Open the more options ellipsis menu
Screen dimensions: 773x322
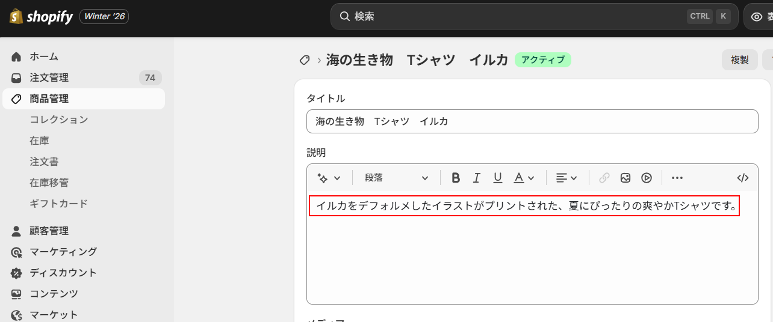point(677,178)
